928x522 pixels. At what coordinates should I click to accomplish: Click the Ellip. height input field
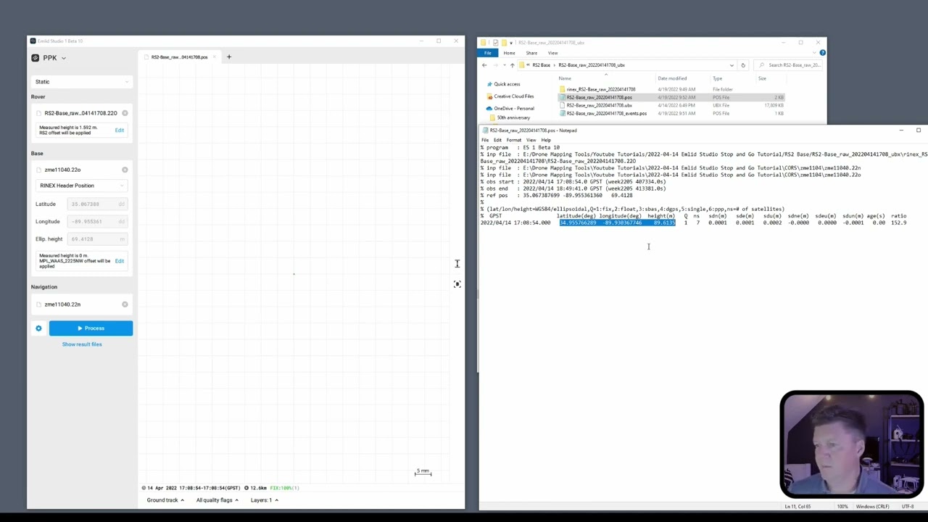pyautogui.click(x=98, y=239)
